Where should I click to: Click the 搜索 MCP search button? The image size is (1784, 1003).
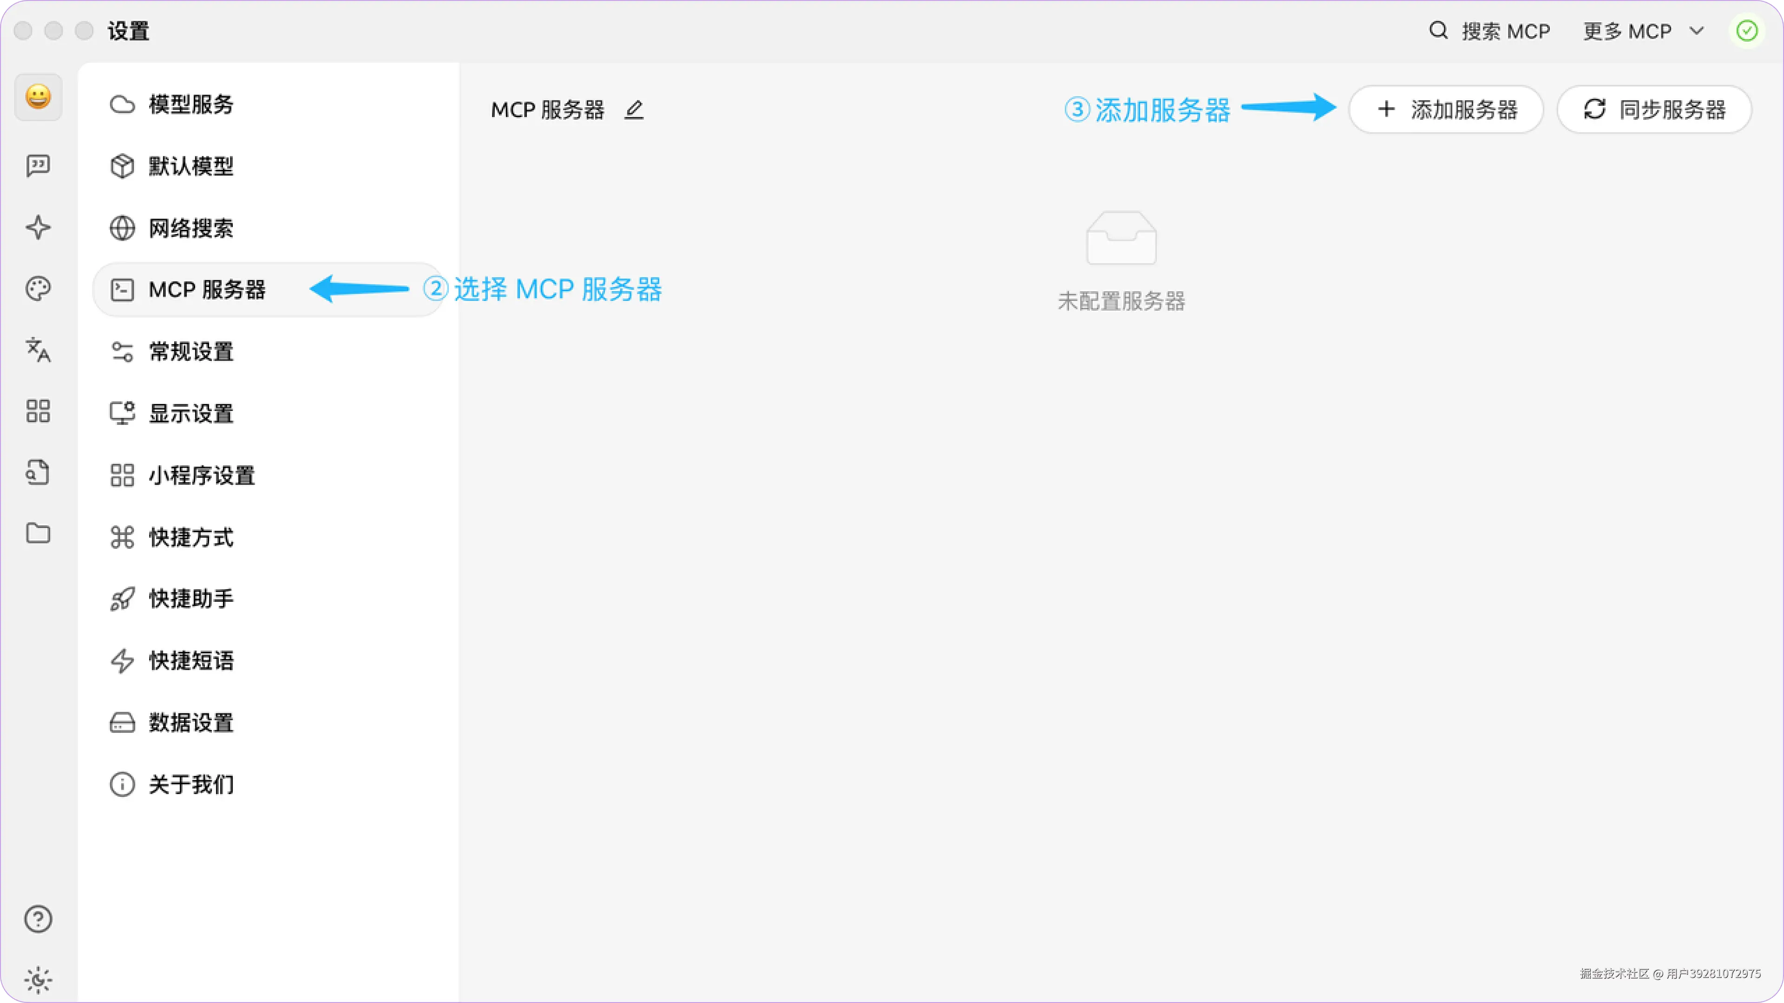pos(1489,31)
